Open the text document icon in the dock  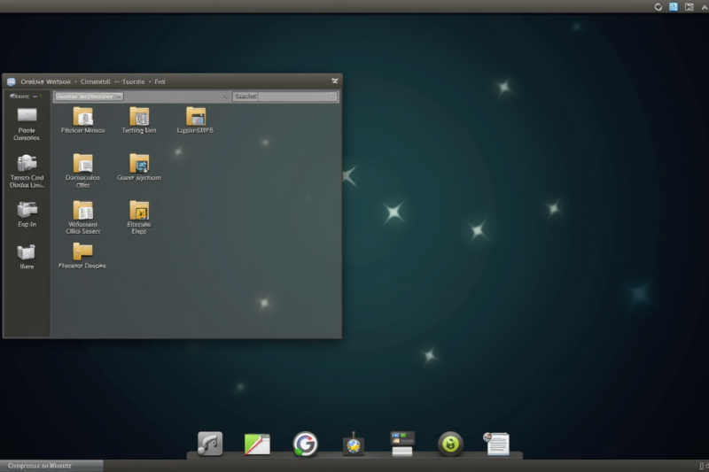(497, 444)
